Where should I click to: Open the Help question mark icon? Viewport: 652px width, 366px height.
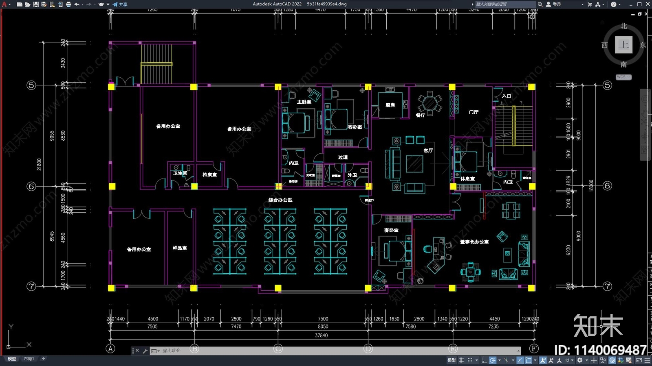coord(614,4)
